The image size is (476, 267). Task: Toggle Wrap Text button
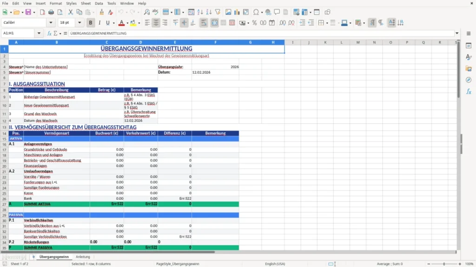[204, 23]
